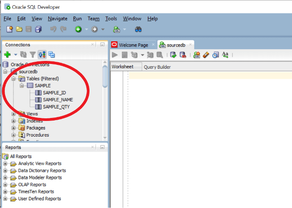
Task: Click the Open folder toolbar icon
Action: pos(19,29)
